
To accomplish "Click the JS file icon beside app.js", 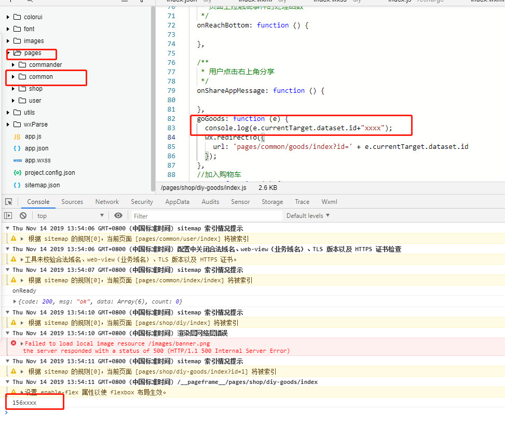I will (x=17, y=136).
